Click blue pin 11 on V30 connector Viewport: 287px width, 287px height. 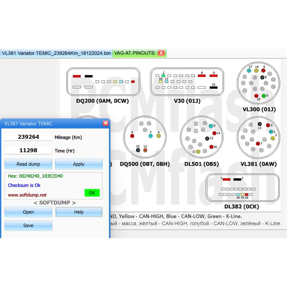click(166, 82)
